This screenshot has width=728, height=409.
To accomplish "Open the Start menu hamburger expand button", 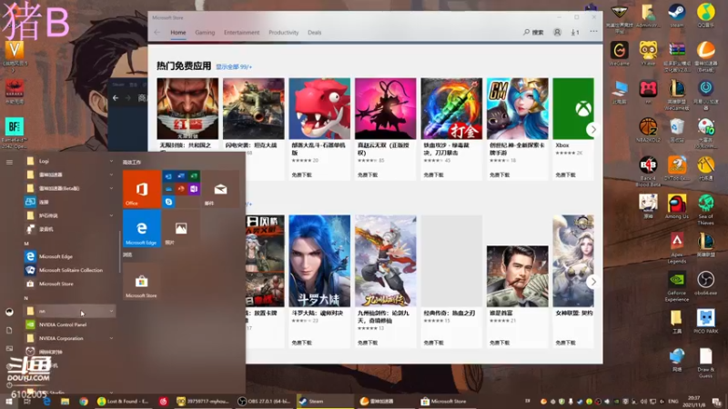I will coord(9,162).
